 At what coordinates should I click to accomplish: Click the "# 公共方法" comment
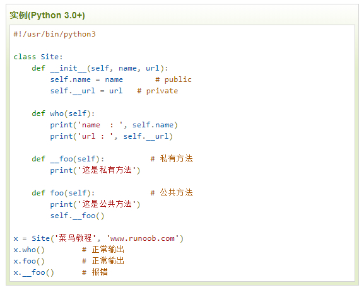172,192
